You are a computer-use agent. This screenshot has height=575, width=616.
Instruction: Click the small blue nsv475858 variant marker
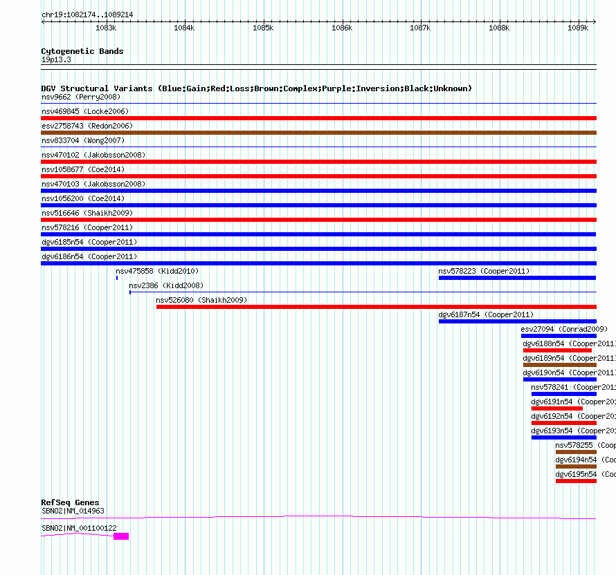click(117, 278)
